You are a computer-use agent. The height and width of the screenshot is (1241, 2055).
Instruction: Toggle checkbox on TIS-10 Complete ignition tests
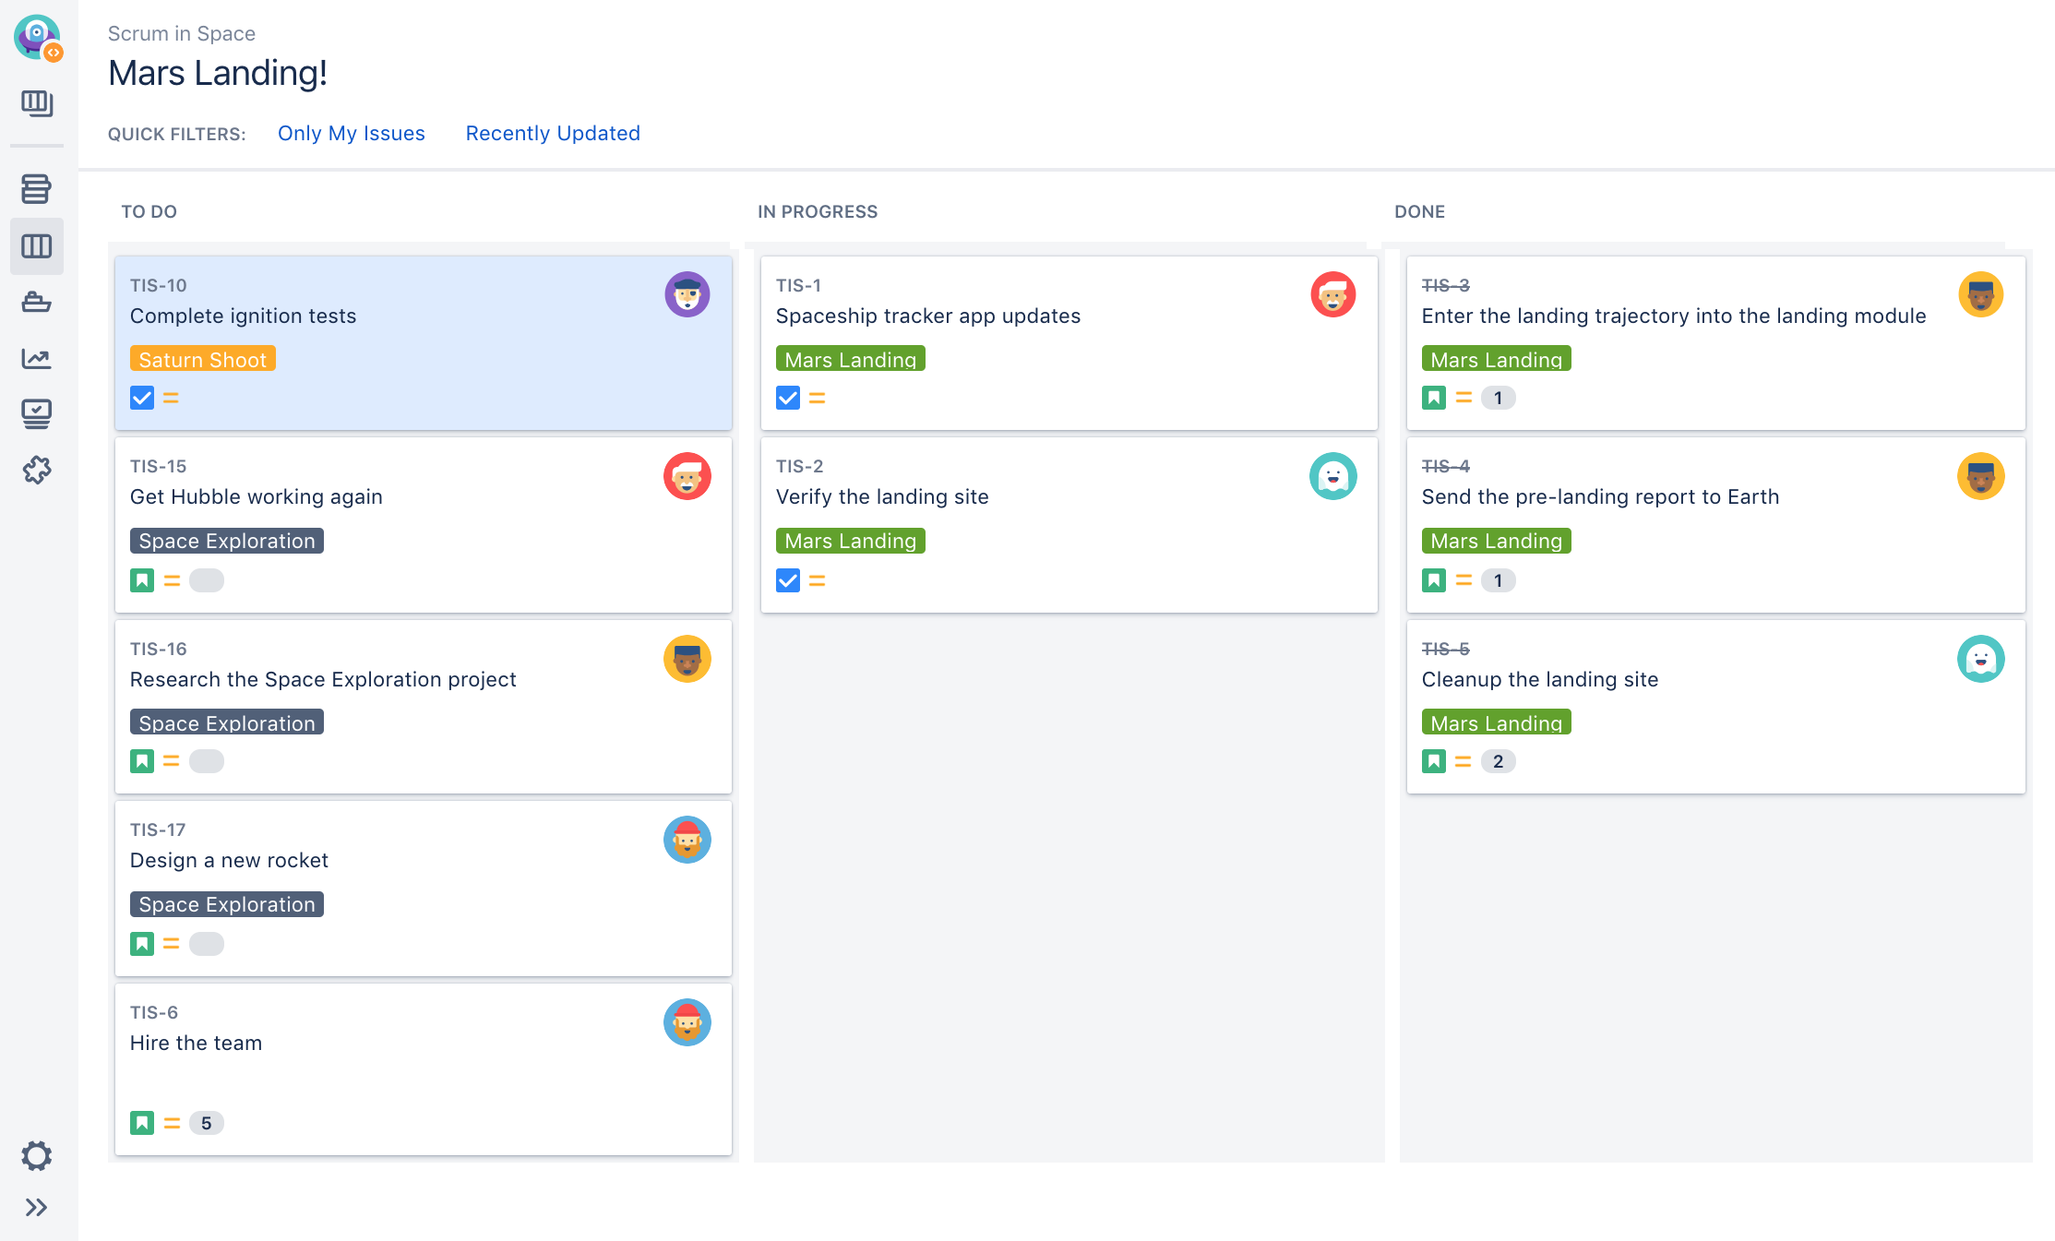tap(142, 398)
